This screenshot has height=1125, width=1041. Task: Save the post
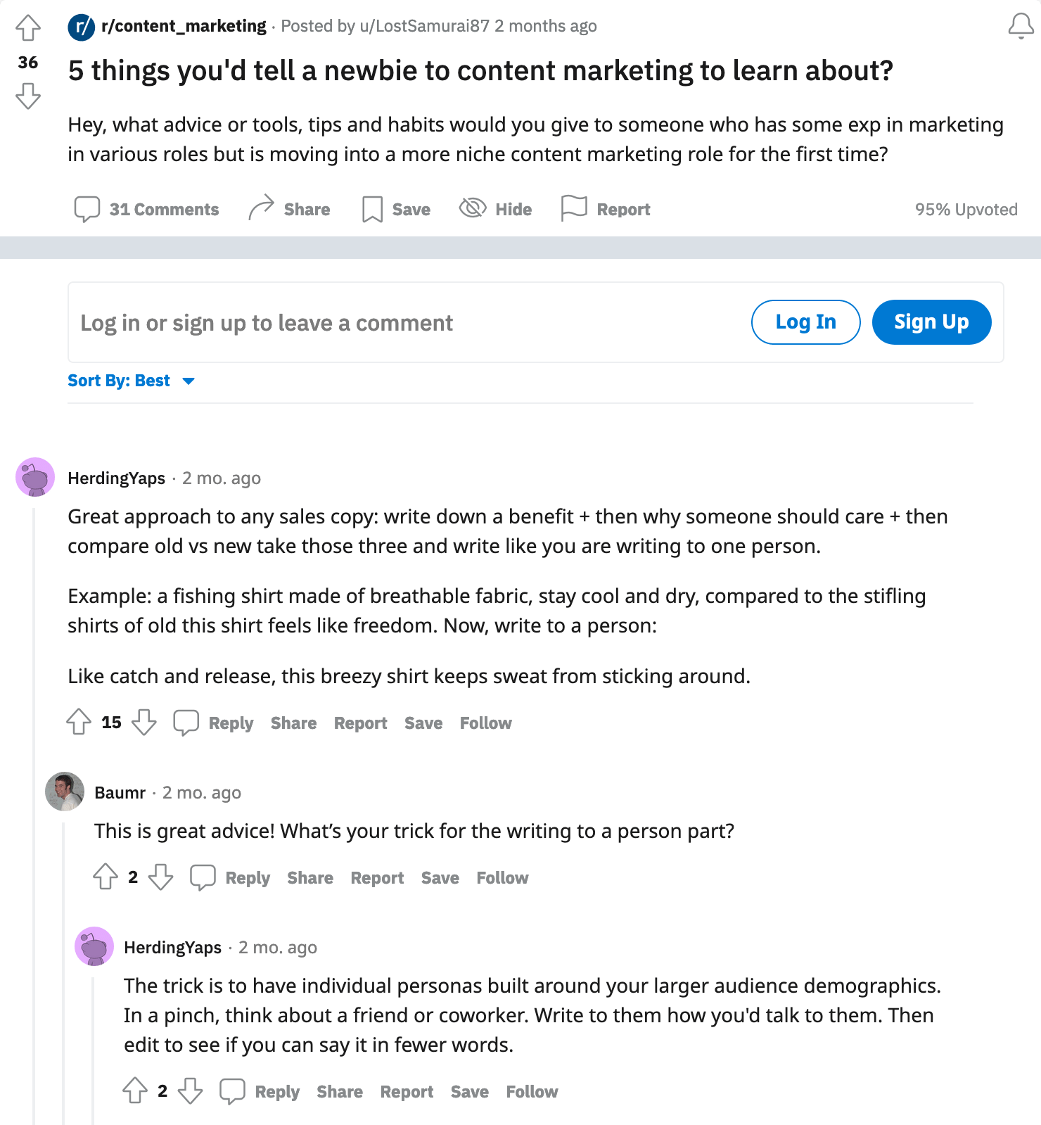(x=395, y=208)
